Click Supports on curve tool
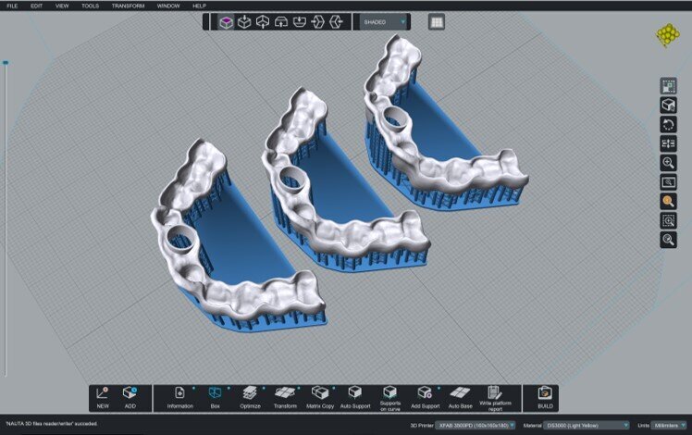 pyautogui.click(x=389, y=393)
